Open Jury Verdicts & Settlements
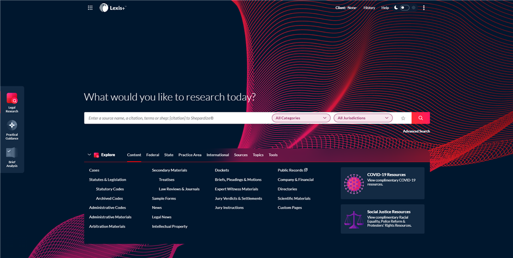This screenshot has height=258, width=513. coord(238,198)
